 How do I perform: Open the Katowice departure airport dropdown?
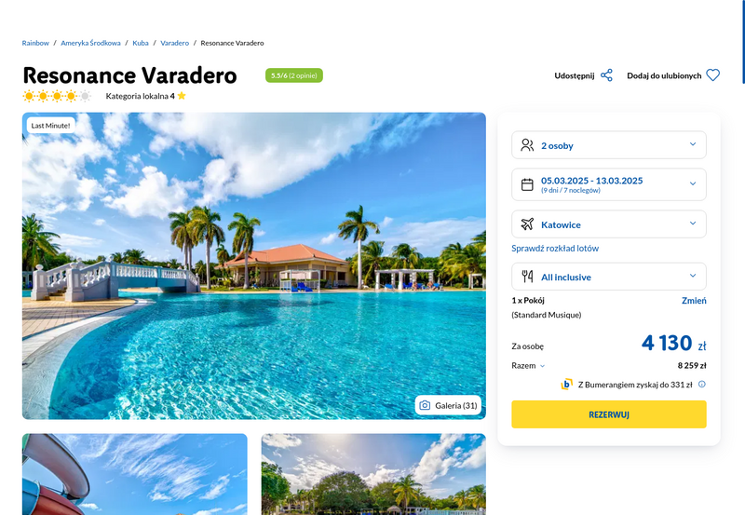tap(609, 224)
